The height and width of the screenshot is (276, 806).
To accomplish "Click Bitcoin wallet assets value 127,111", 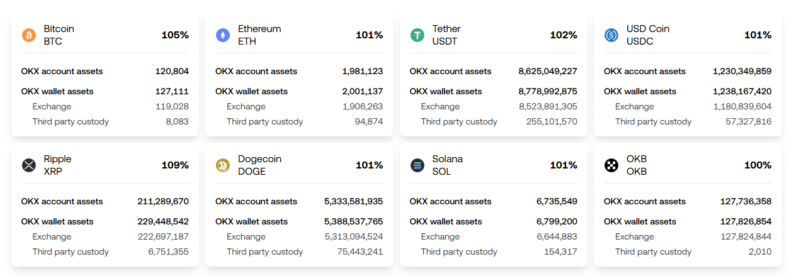I will (x=173, y=92).
